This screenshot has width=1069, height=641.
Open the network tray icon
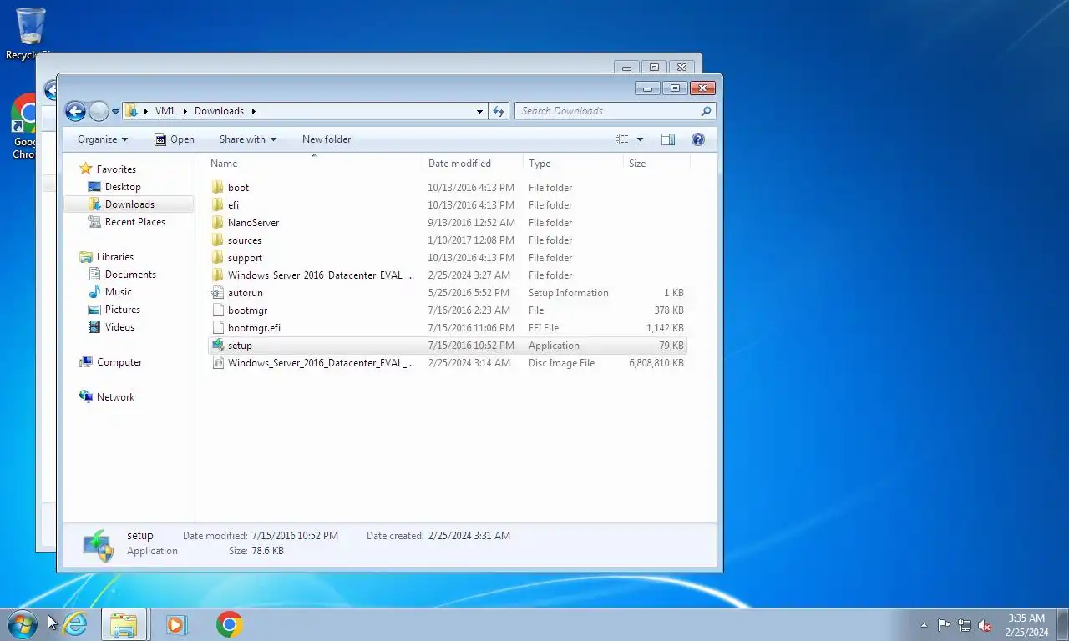point(965,625)
